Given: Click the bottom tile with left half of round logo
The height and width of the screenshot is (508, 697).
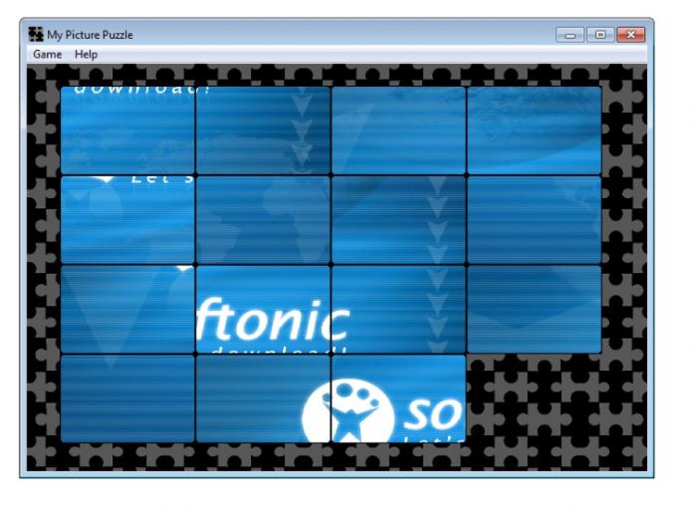Looking at the screenshot, I should 263,399.
